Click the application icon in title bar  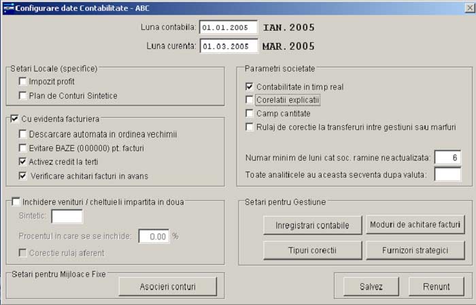(8, 7)
